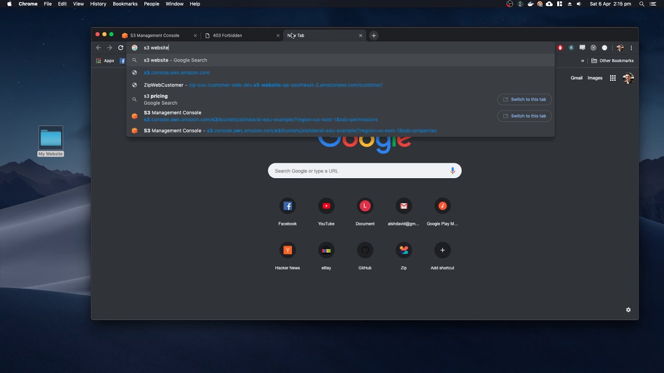This screenshot has width=664, height=373.
Task: Click the browser forward arrow
Action: pyautogui.click(x=109, y=48)
